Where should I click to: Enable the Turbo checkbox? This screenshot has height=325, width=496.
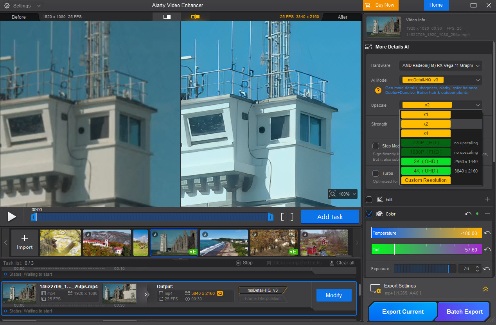coord(376,173)
